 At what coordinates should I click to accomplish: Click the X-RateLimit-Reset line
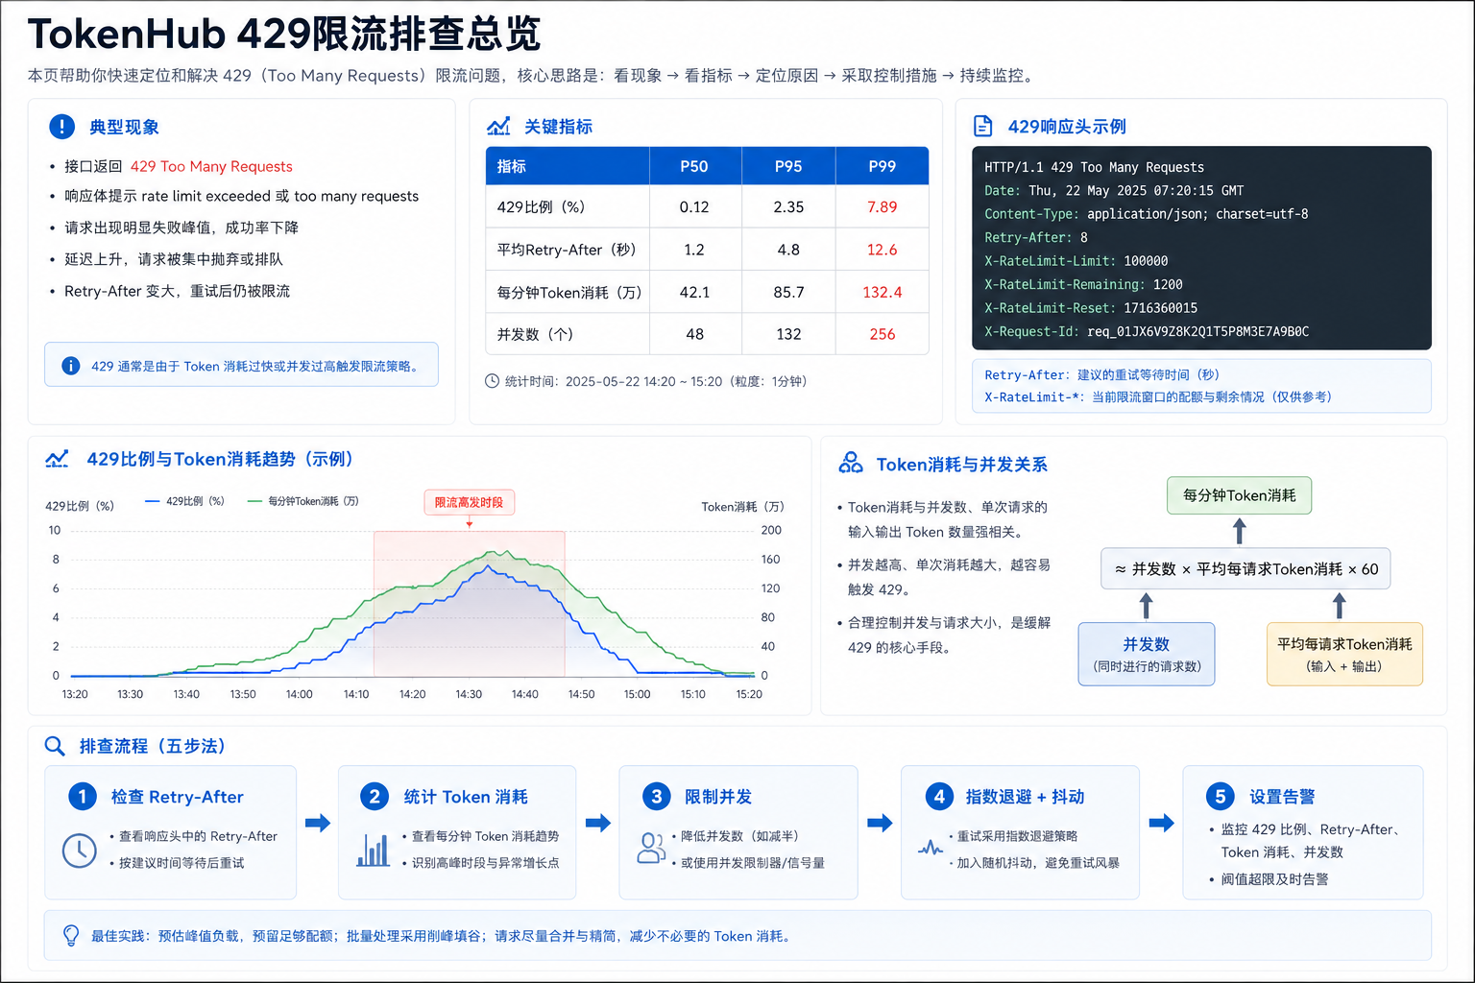click(x=1091, y=308)
